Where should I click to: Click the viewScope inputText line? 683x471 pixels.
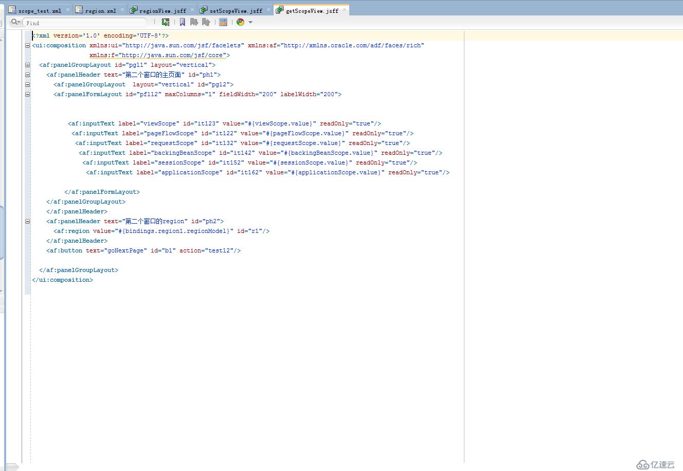224,123
